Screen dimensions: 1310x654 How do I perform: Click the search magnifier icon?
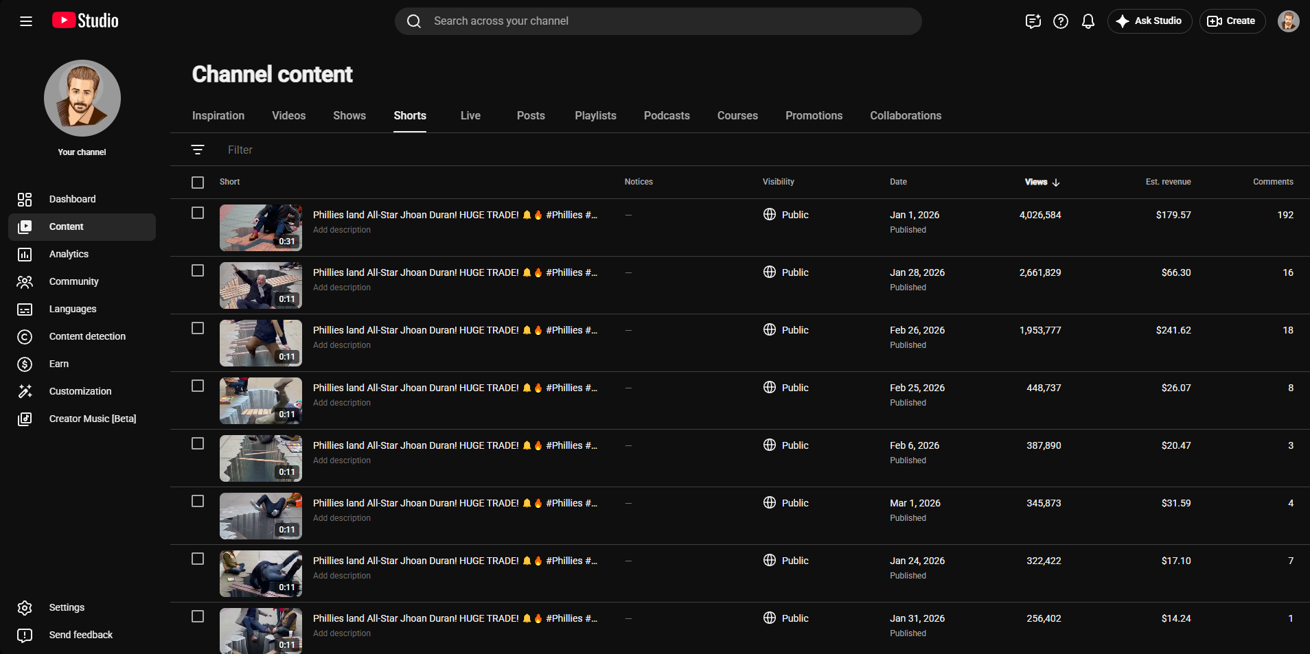(x=414, y=21)
